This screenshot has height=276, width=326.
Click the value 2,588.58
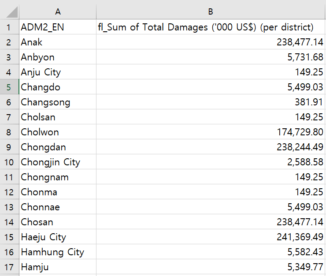211,162
